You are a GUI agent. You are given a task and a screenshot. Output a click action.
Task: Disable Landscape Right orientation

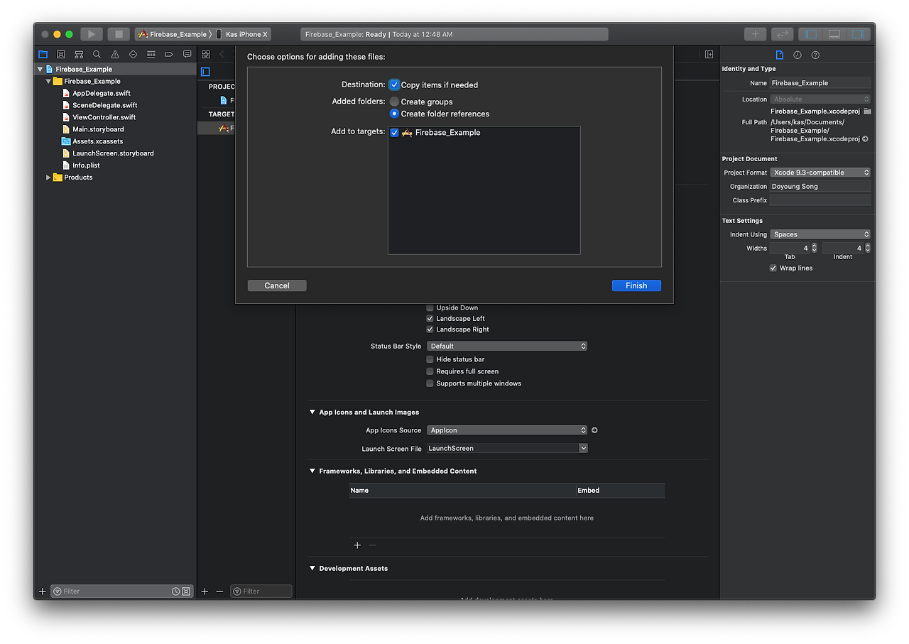[430, 329]
